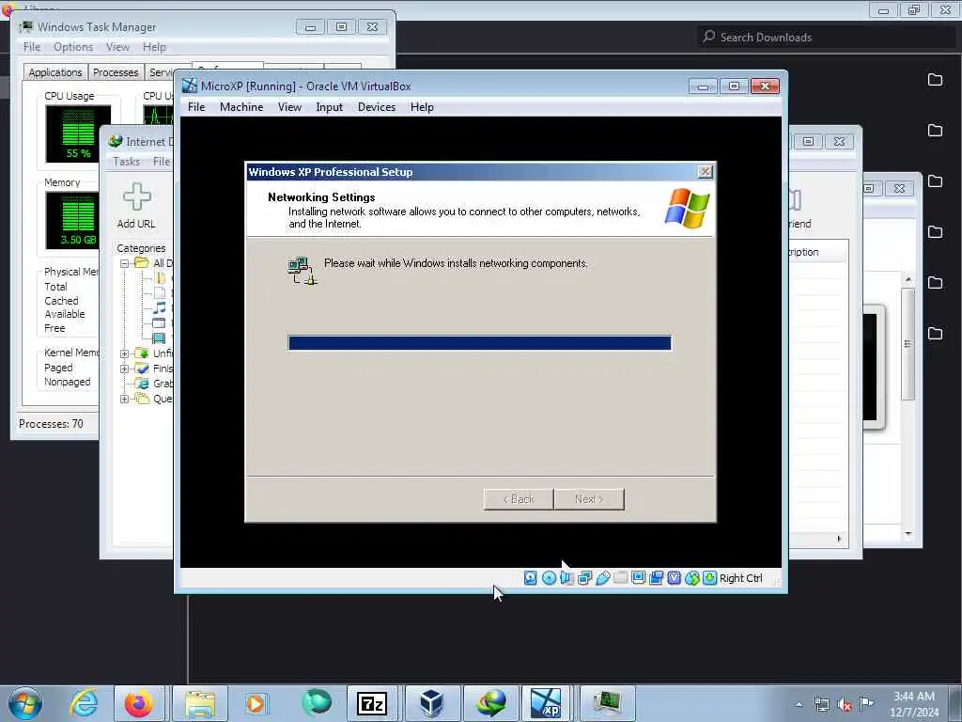This screenshot has width=962, height=722.
Task: Click the green arrow host key icon
Action: (710, 578)
